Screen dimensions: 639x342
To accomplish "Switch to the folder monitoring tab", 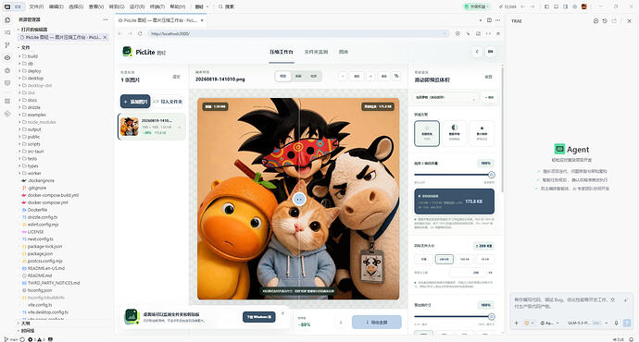I will tap(316, 52).
